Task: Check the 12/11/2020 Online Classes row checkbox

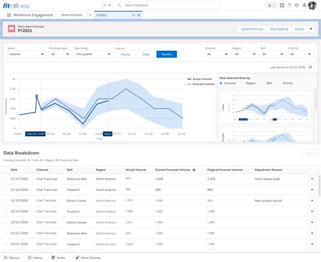Action: click(5, 223)
